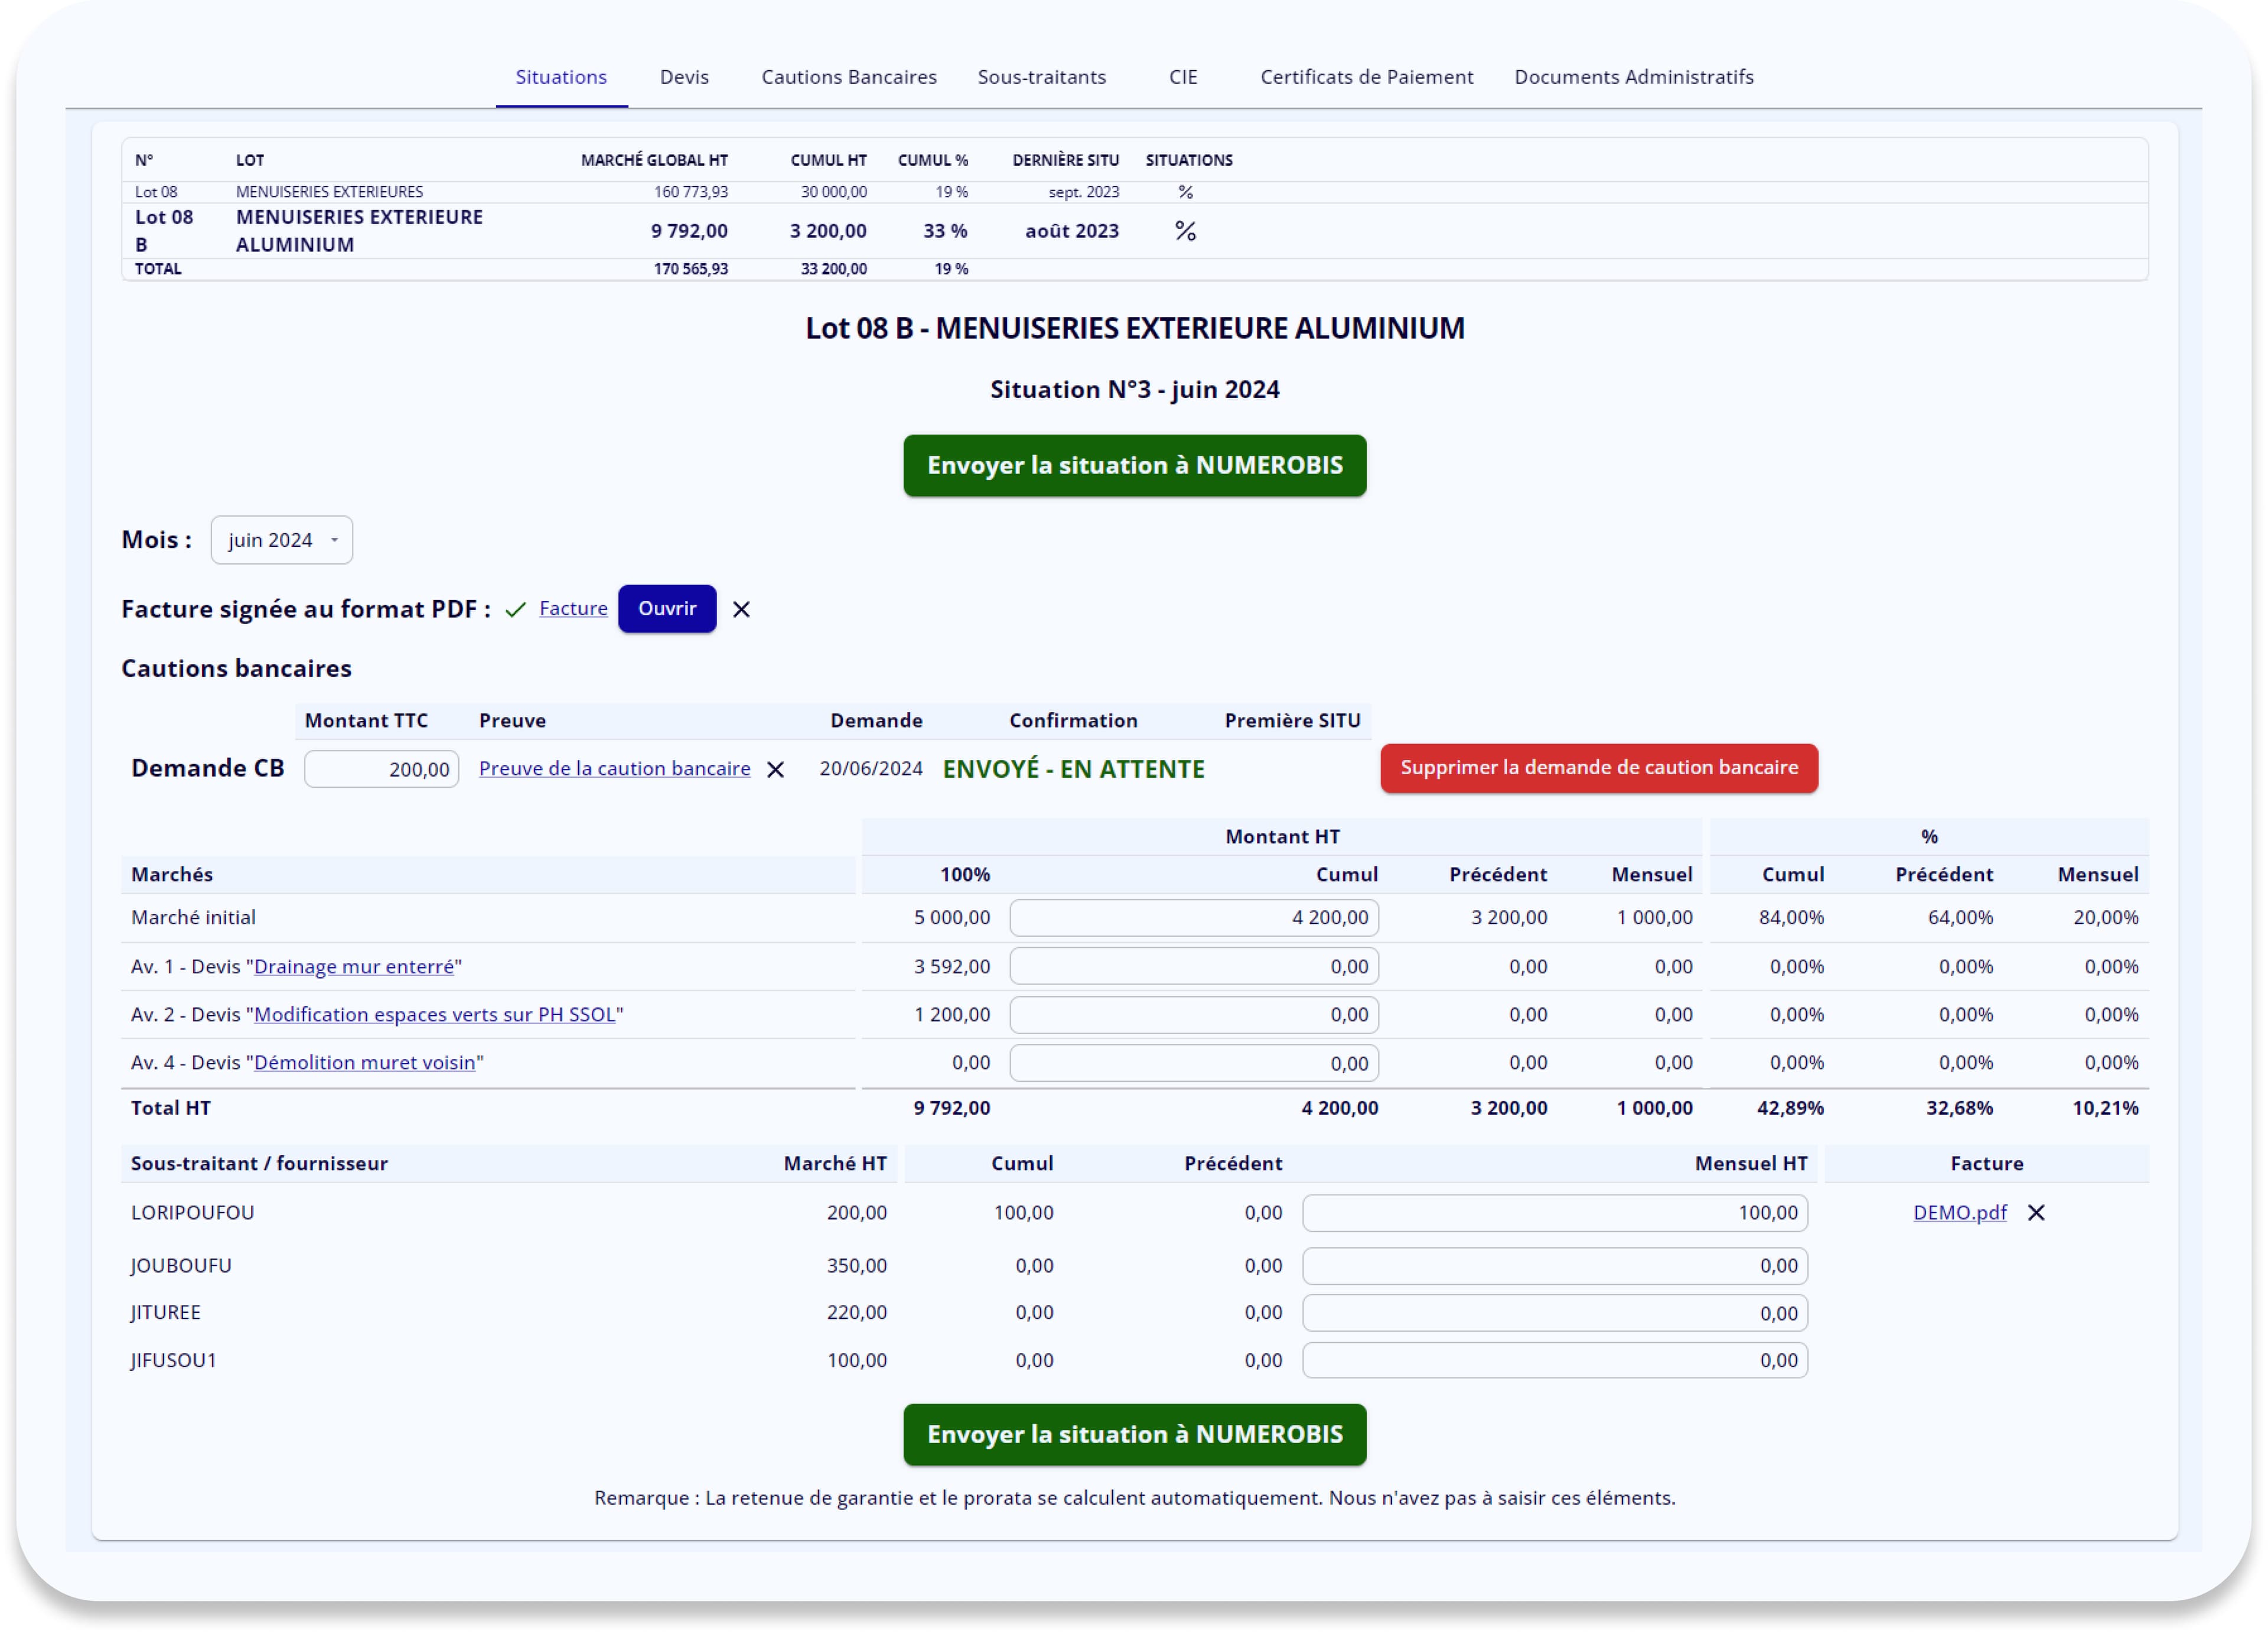
Task: Select Lot 08 MENUISERIES EXTERIEURES row
Action: (x=330, y=192)
